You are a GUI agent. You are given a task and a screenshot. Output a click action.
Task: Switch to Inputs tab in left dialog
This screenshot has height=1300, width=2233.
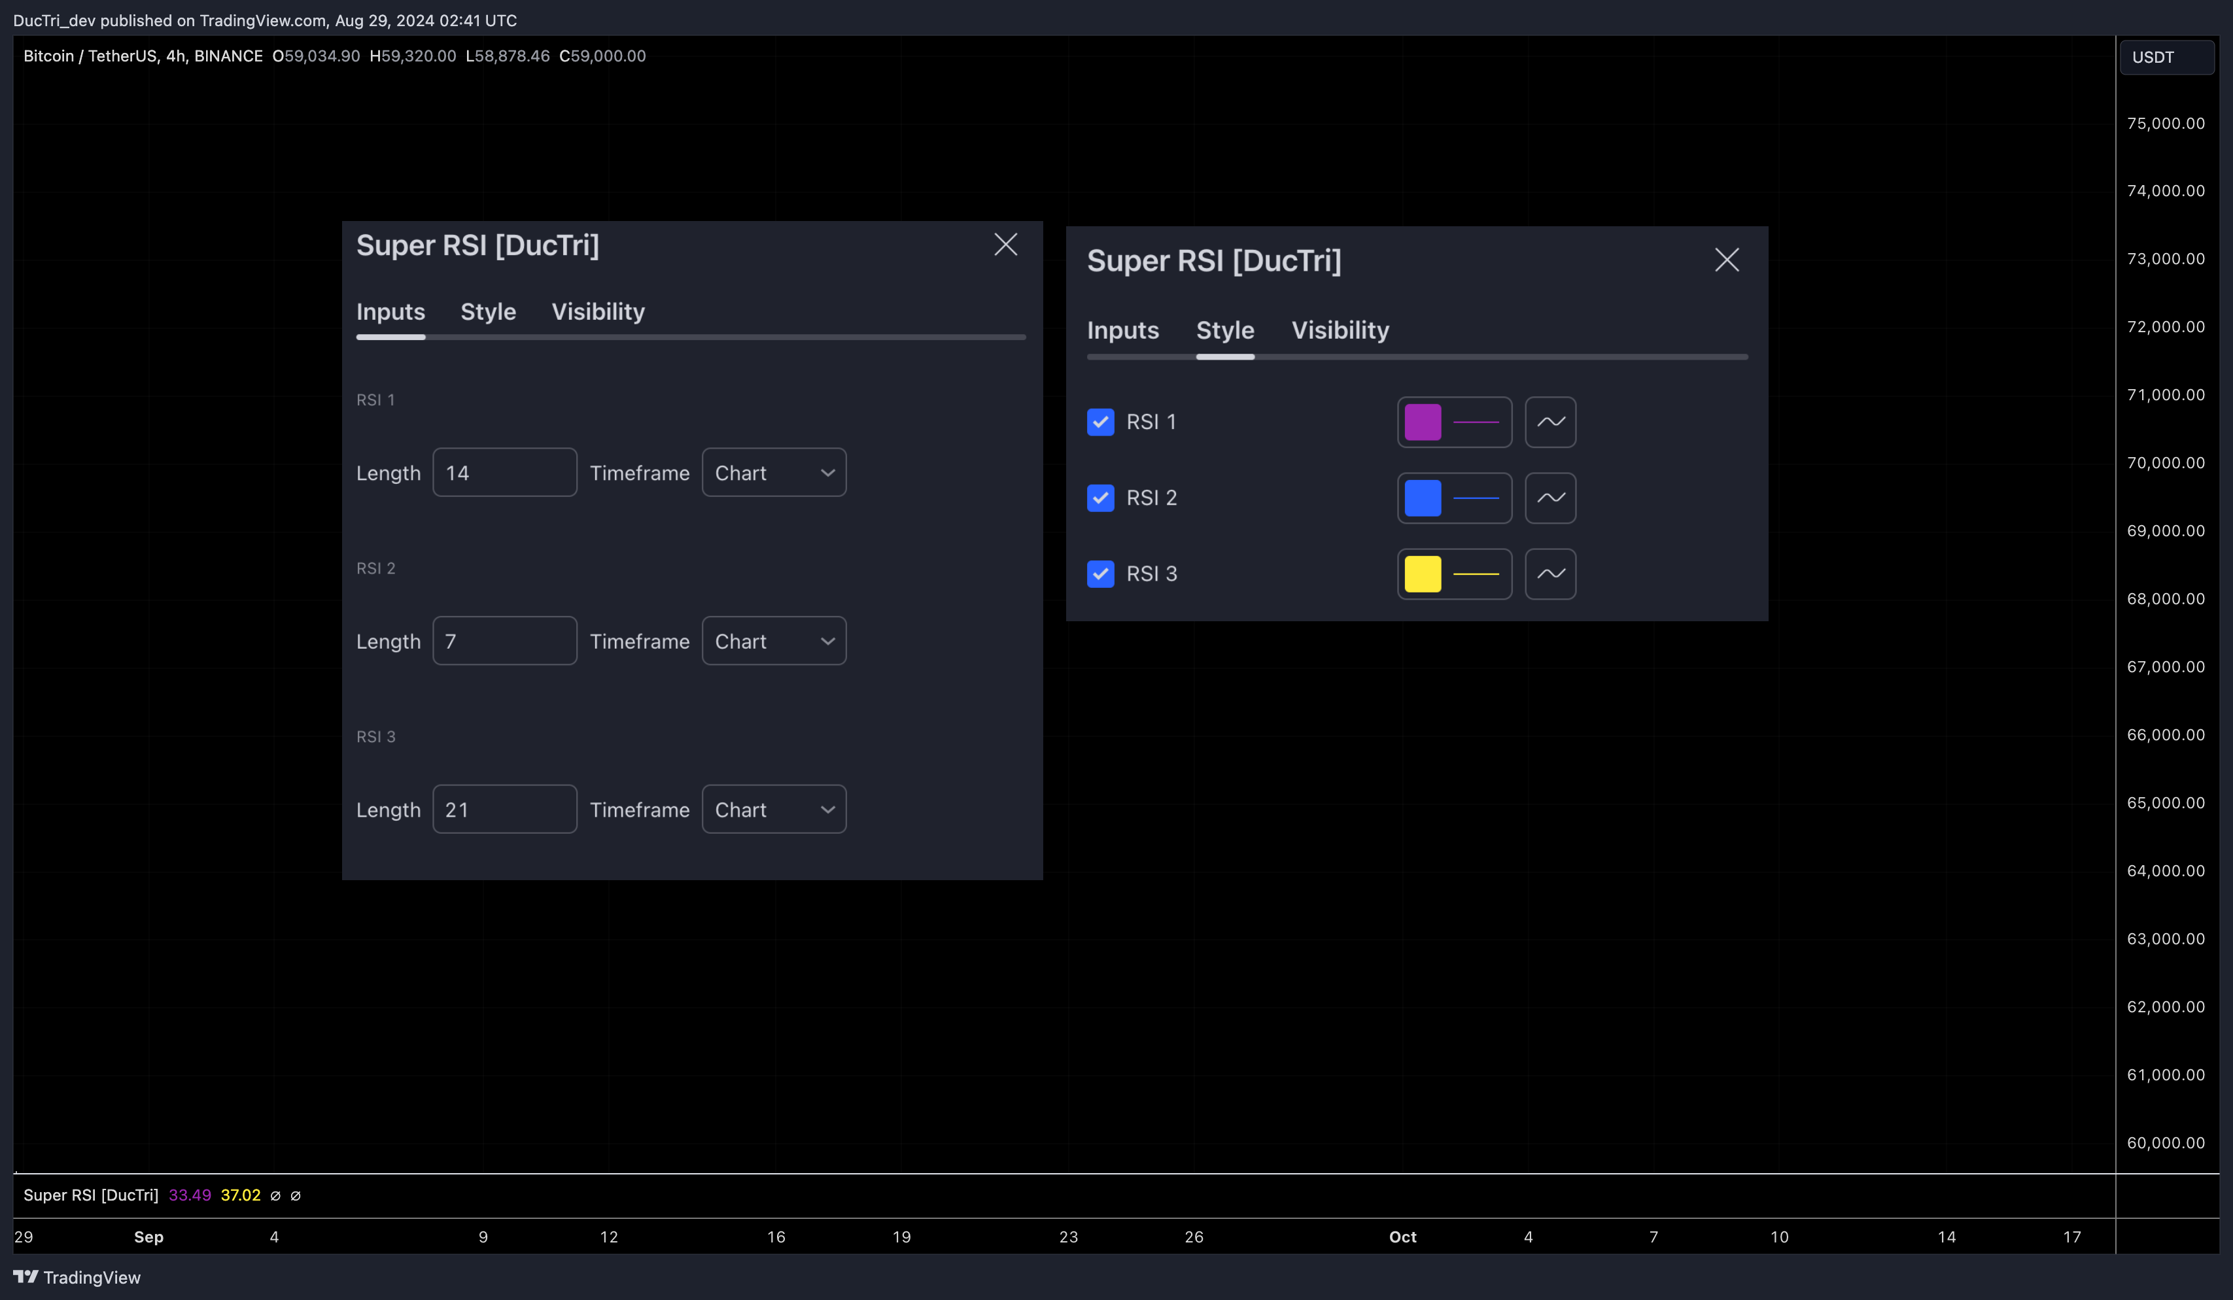tap(390, 312)
